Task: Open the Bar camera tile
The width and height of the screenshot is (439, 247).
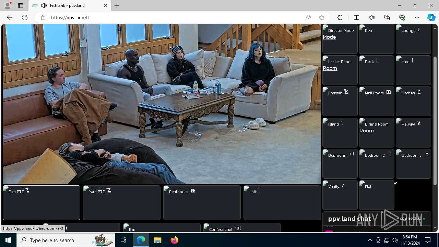Action: click(162, 227)
